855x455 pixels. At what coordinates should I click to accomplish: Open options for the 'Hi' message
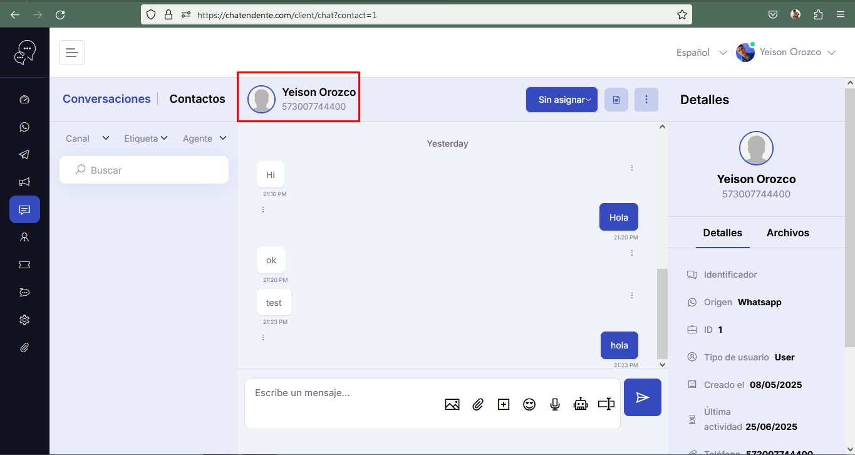632,168
